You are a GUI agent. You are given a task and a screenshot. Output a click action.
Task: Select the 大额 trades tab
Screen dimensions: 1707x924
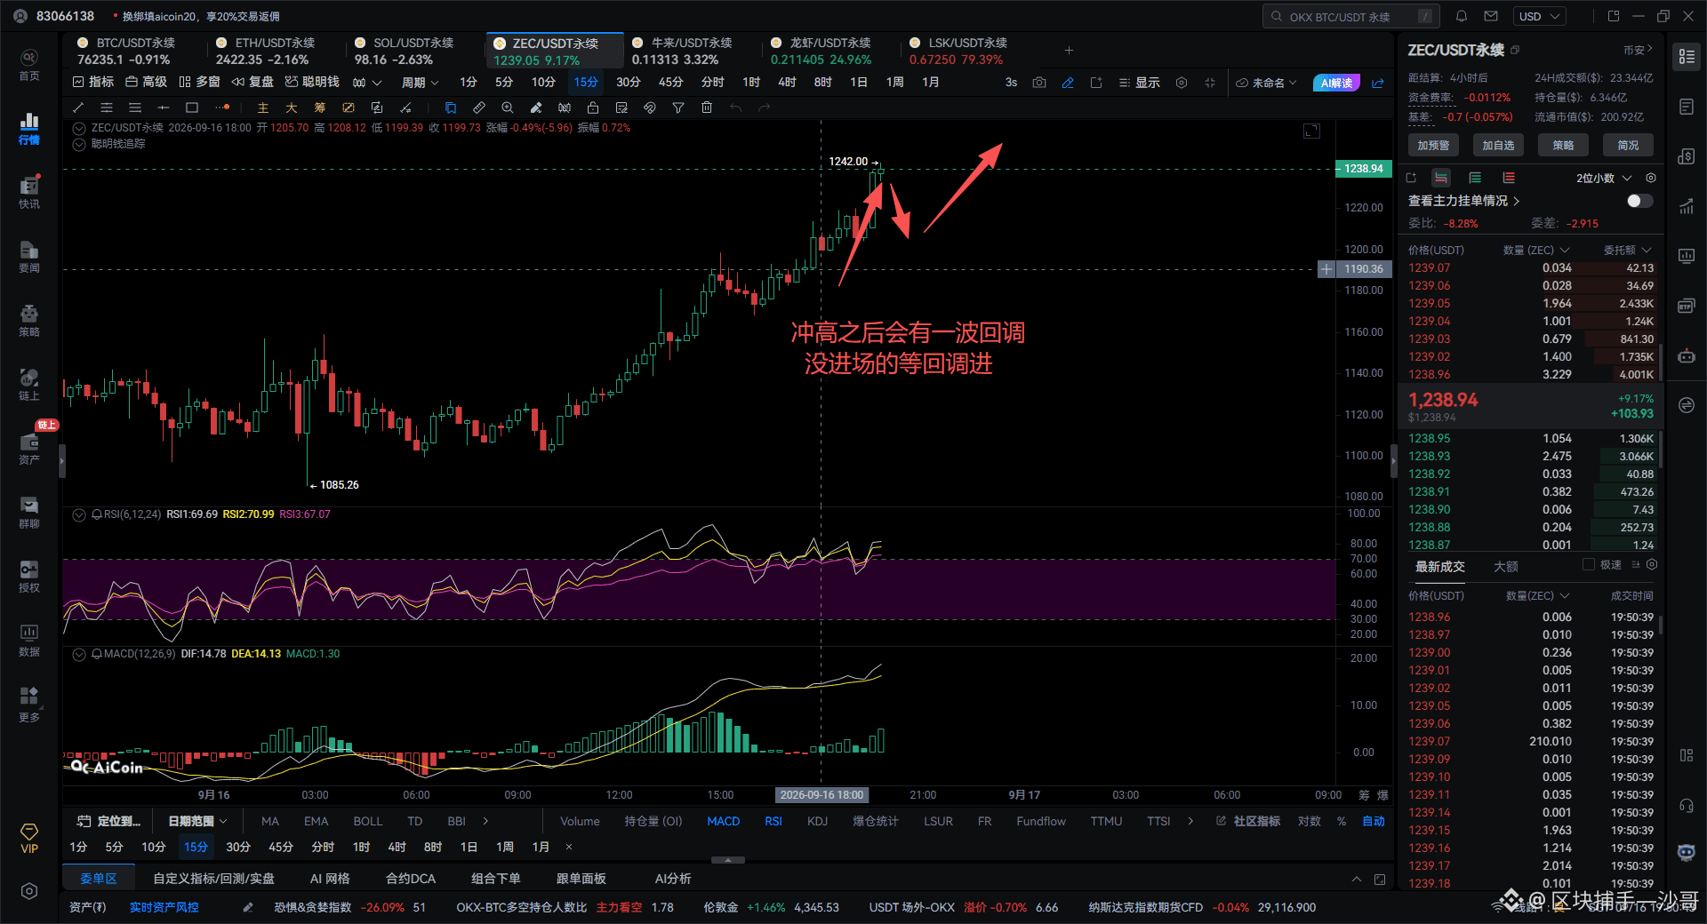click(x=1506, y=566)
